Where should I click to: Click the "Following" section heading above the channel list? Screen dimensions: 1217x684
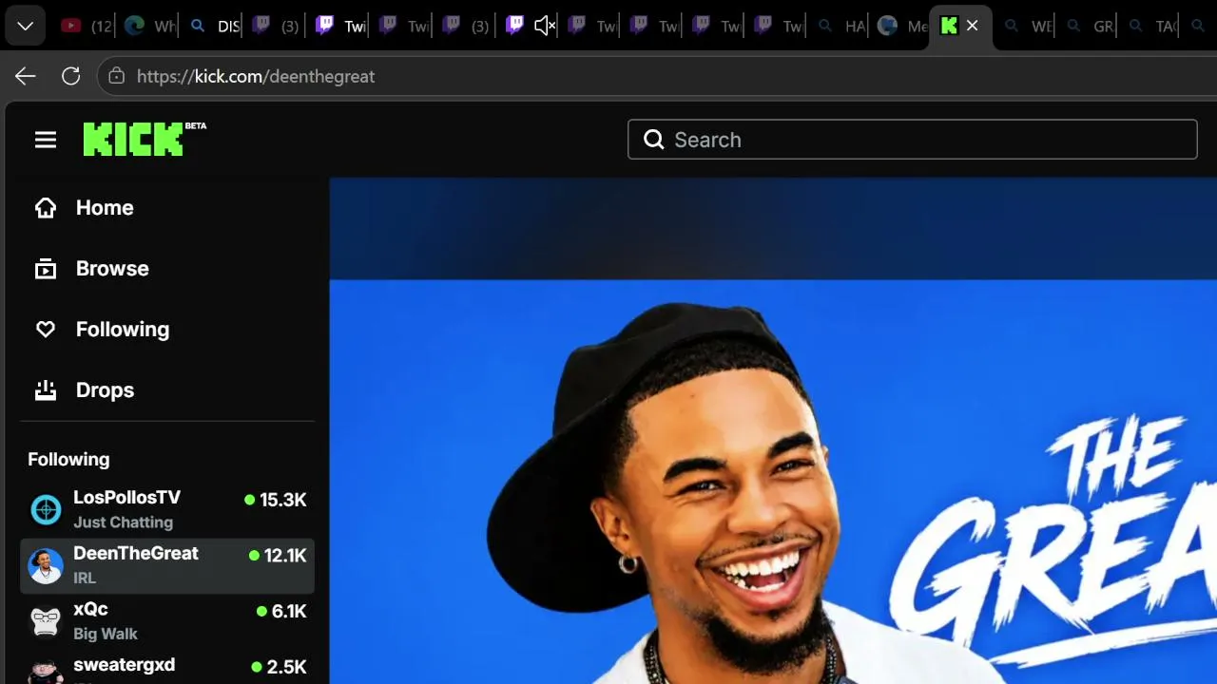coord(68,460)
